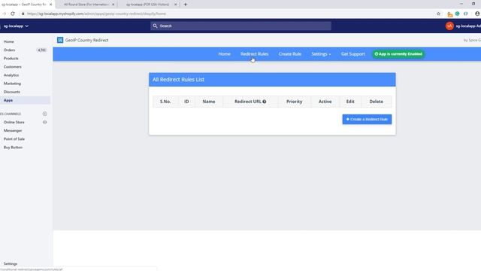Open the browser profile avatar icon
481x271 pixels.
tap(477, 14)
